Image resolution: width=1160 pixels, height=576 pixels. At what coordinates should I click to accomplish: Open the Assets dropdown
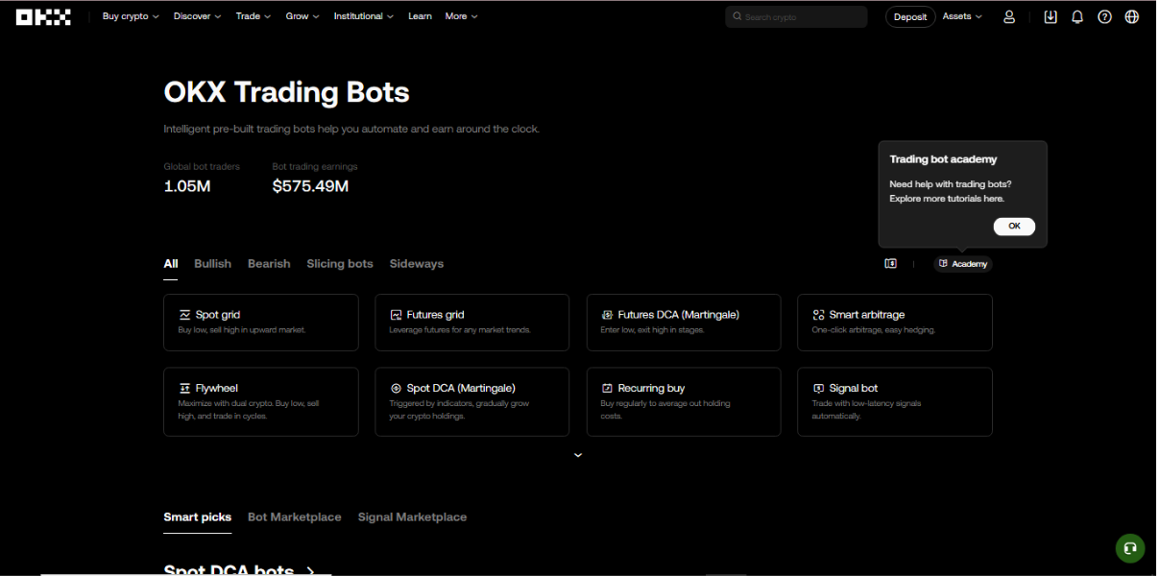click(962, 16)
